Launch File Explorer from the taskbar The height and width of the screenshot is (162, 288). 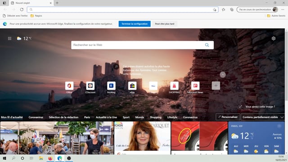point(41,158)
